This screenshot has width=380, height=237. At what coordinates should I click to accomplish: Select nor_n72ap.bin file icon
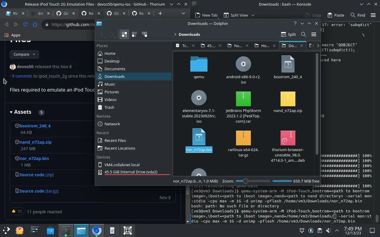[199, 137]
